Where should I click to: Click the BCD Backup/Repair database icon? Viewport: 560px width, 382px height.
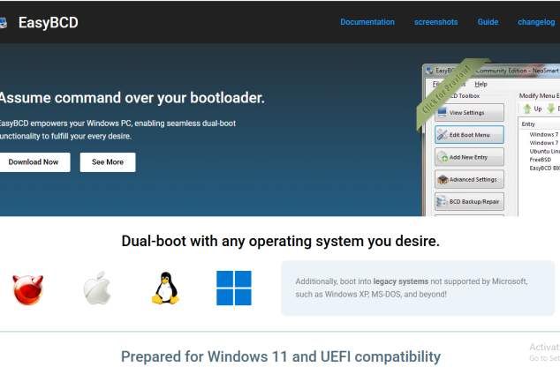click(442, 201)
